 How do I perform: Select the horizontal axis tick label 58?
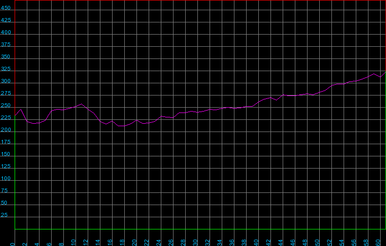[366, 242]
